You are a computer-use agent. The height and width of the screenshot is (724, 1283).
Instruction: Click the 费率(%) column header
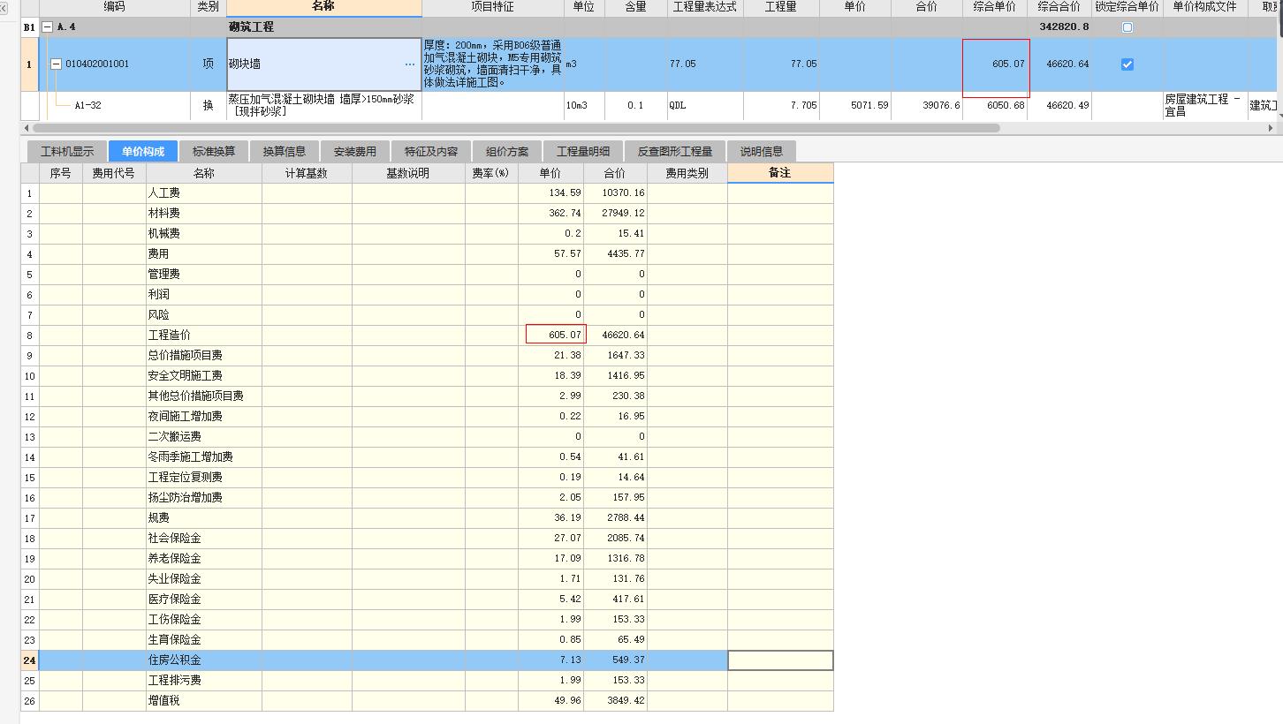pos(491,173)
